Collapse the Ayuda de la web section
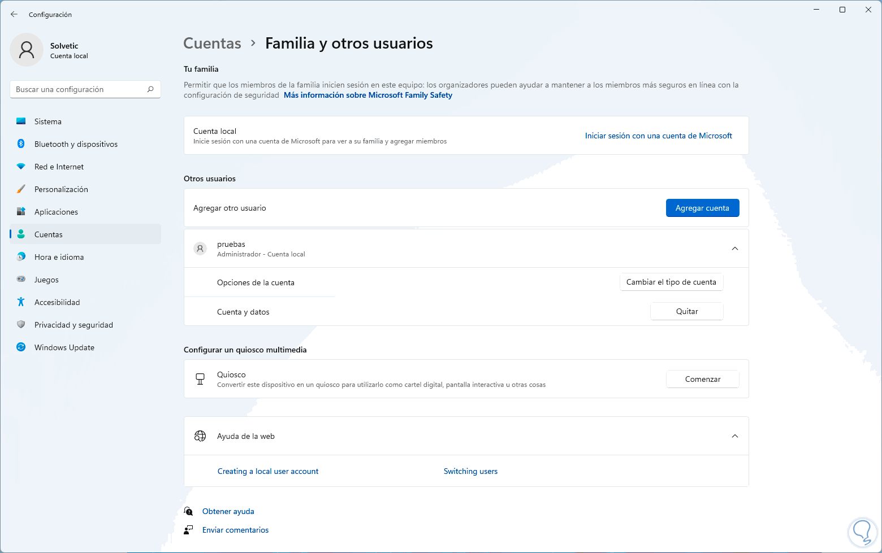This screenshot has width=882, height=553. click(x=734, y=436)
